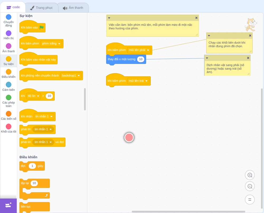Collapse the Chạy các khối comment
Viewport: 264px width, 213px height.
[x=209, y=36]
